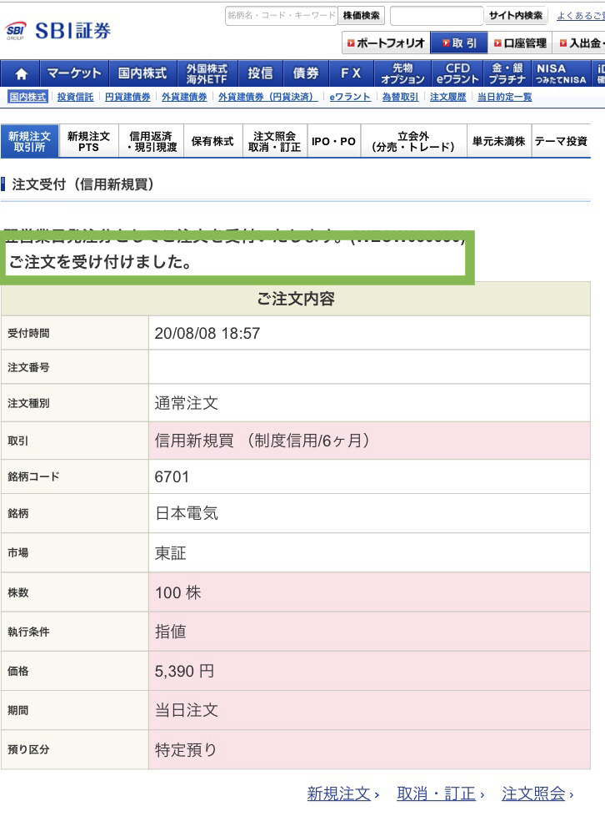Click the ご注文を受け付けました message
The width and height of the screenshot is (605, 816).
100,261
